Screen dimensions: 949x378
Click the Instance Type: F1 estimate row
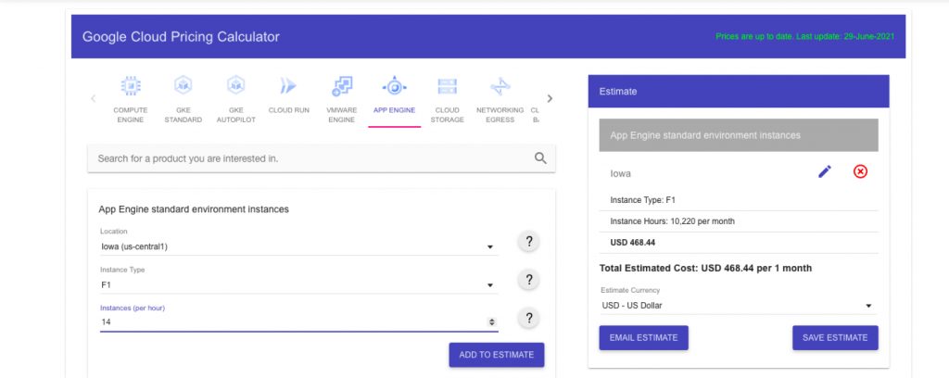click(x=739, y=199)
